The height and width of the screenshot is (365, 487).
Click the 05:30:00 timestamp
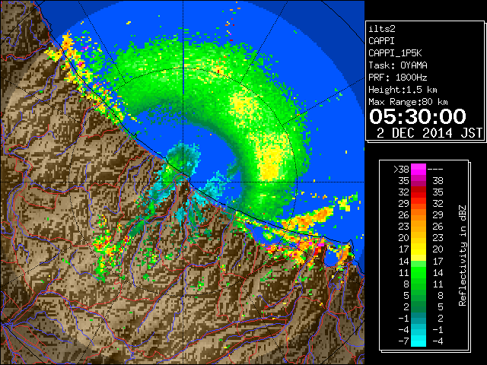click(x=418, y=116)
